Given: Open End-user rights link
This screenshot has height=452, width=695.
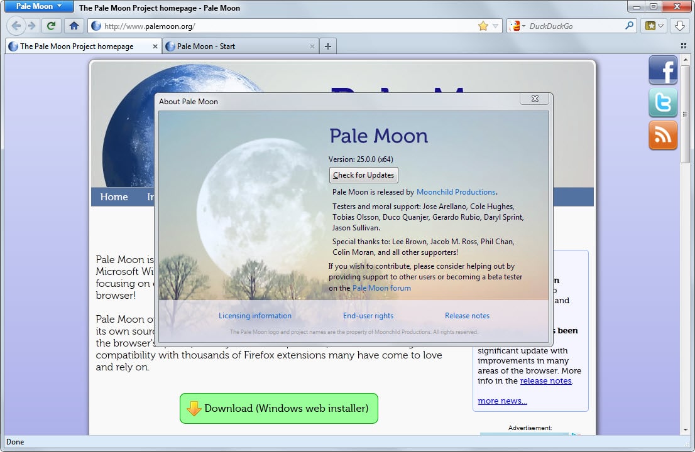Looking at the screenshot, I should (x=368, y=316).
